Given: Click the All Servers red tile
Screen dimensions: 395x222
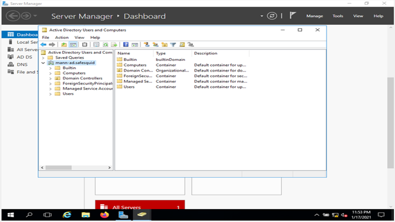Looking at the screenshot, I should click(x=140, y=205).
